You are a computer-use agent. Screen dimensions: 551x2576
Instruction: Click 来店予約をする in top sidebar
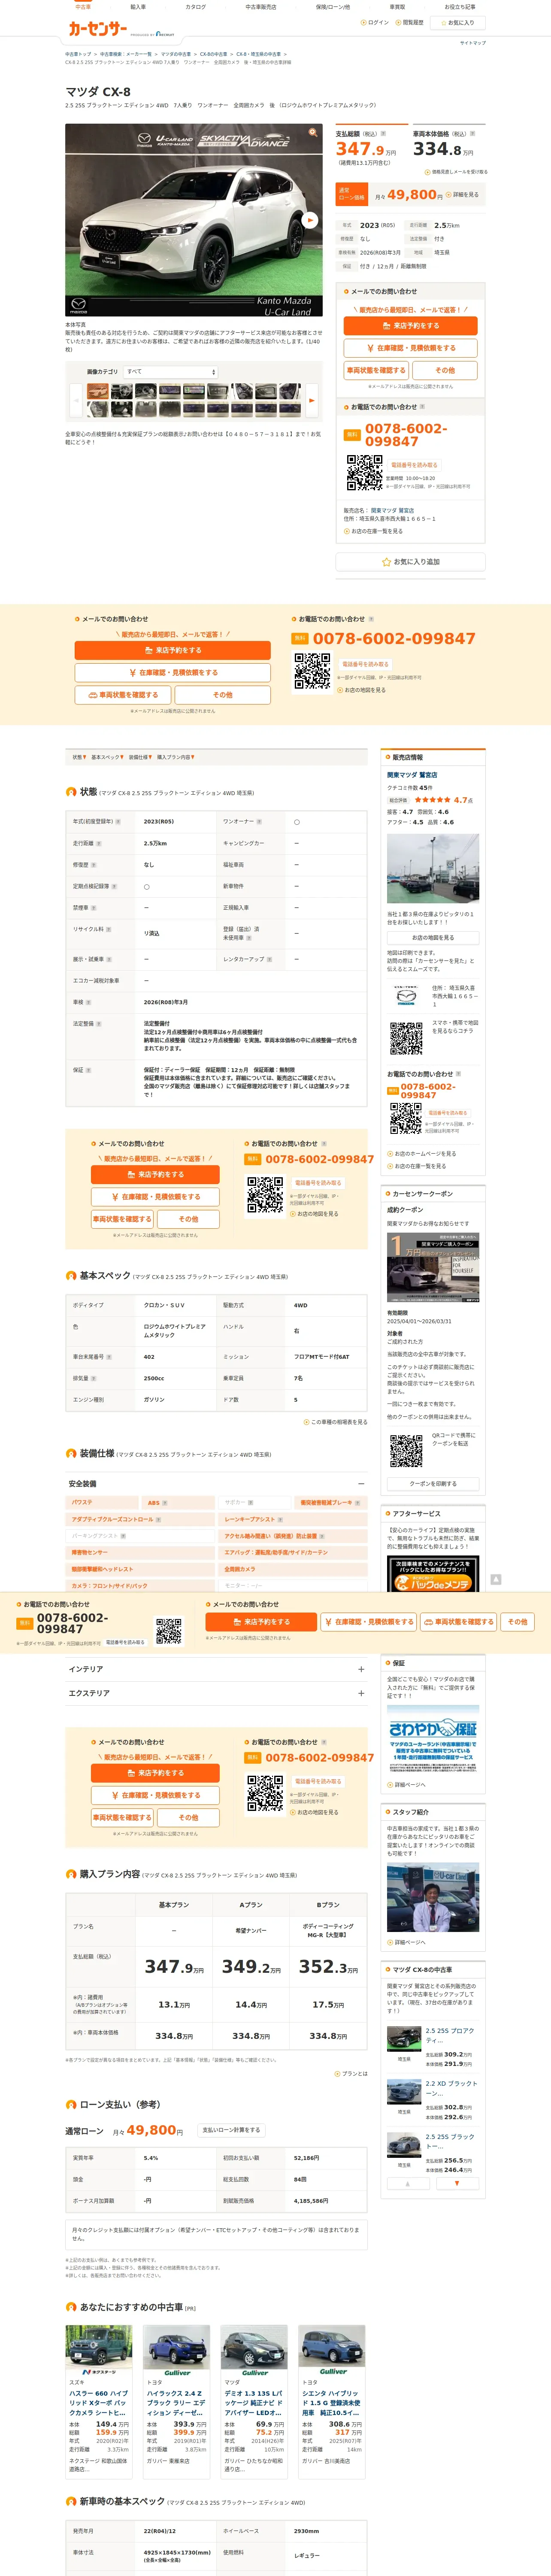[x=411, y=326]
